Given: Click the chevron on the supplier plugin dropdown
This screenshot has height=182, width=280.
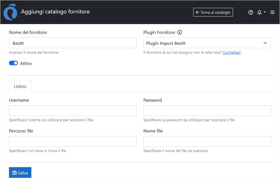Looking at the screenshot, I should point(265,43).
